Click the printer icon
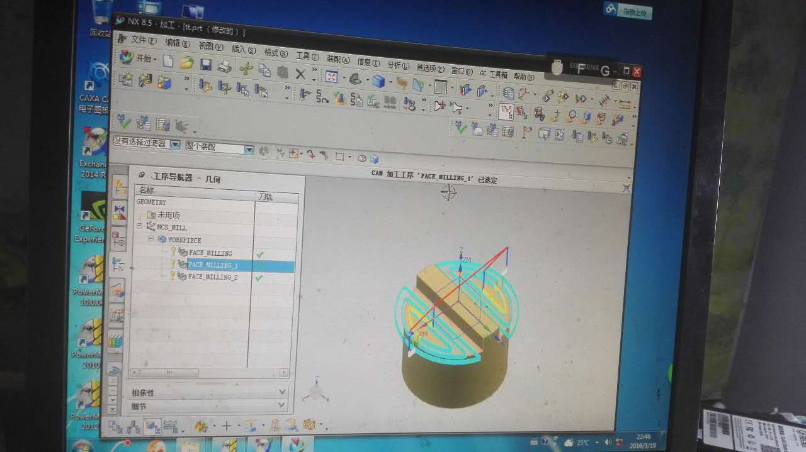Viewport: 806px width, 452px height. [224, 67]
